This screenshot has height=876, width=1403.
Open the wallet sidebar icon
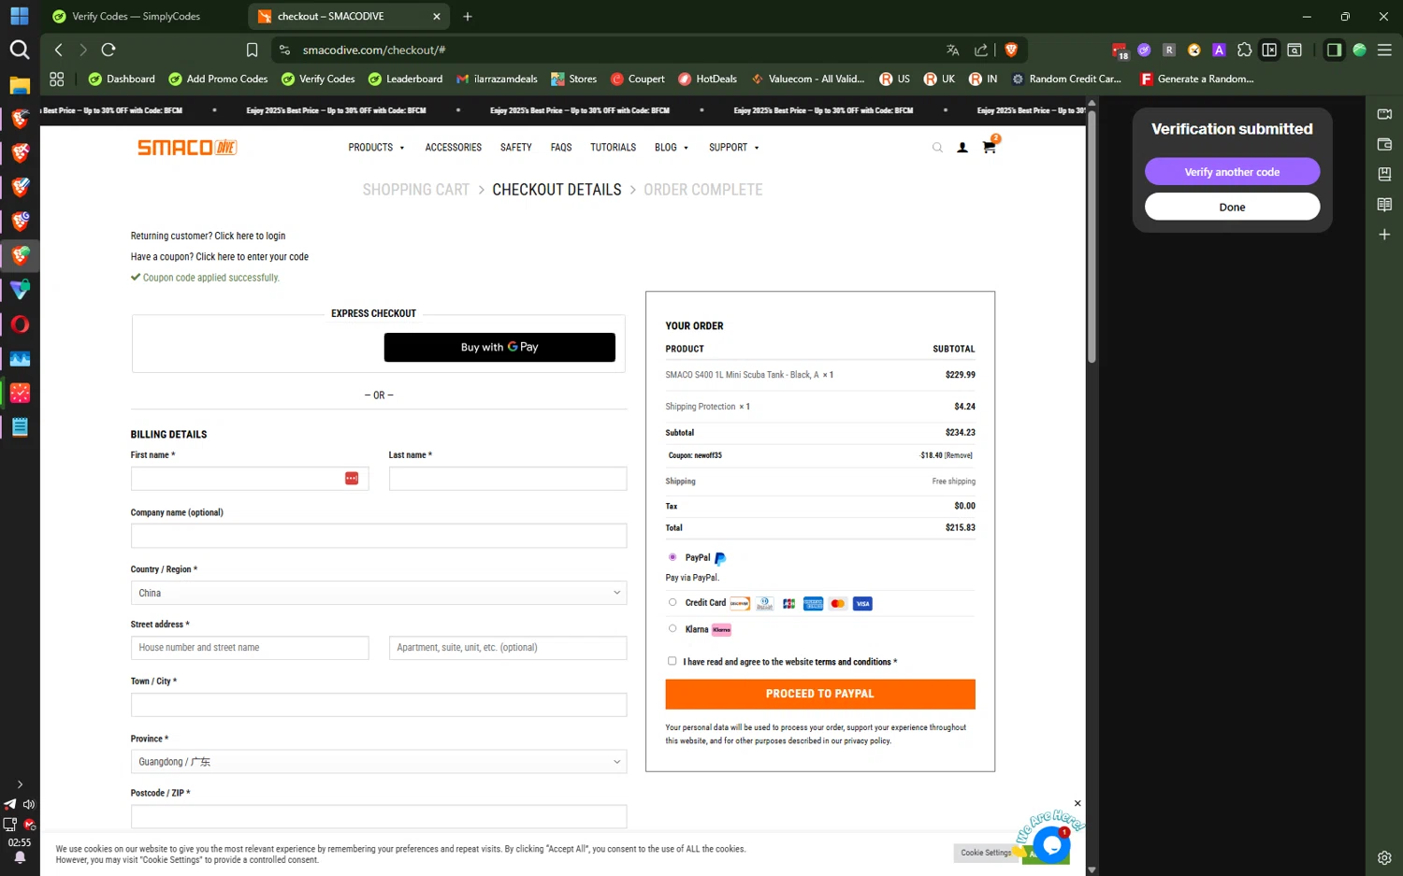[1384, 144]
